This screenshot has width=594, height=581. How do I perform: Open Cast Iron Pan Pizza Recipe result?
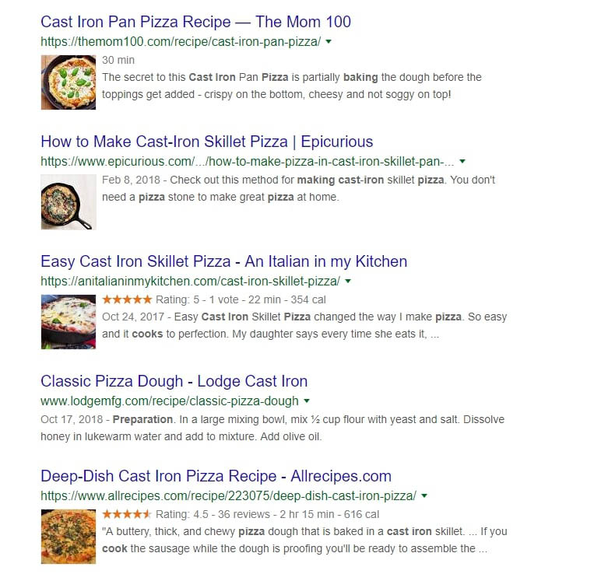tap(195, 22)
